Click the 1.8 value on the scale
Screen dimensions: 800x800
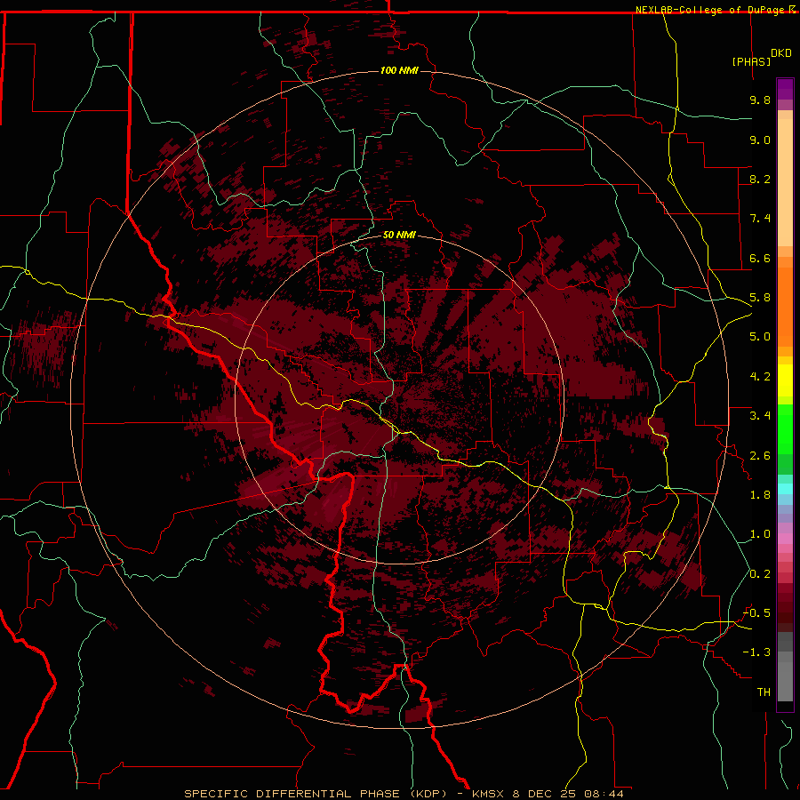(x=760, y=495)
